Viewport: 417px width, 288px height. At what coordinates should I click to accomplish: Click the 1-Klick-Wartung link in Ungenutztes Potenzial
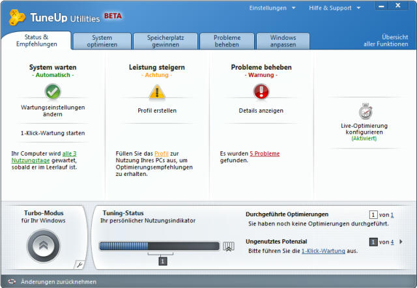coord(323,251)
